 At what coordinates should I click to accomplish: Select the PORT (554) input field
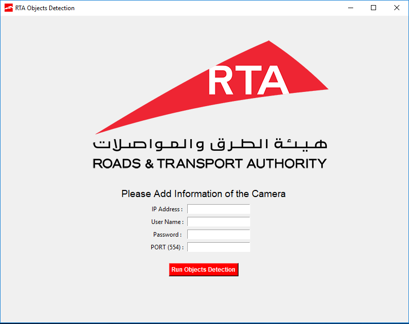pyautogui.click(x=219, y=247)
